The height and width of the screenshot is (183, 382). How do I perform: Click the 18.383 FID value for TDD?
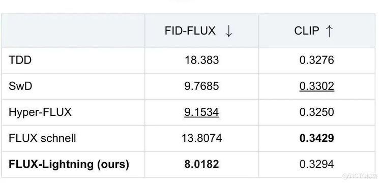click(202, 60)
